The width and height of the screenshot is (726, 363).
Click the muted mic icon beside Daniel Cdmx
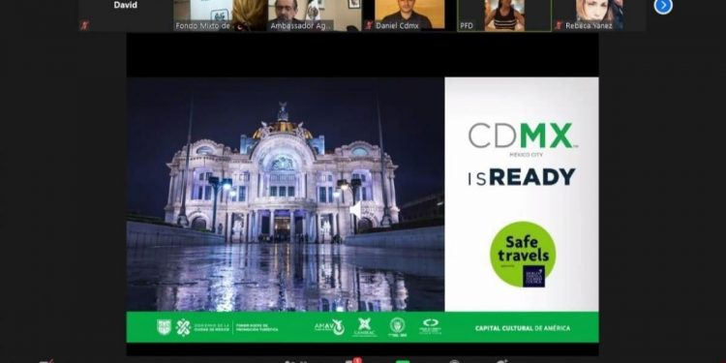click(x=369, y=25)
